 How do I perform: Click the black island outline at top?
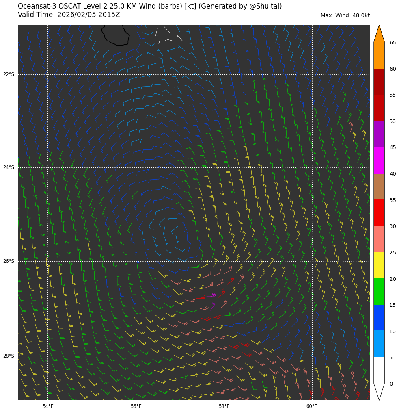(x=116, y=35)
